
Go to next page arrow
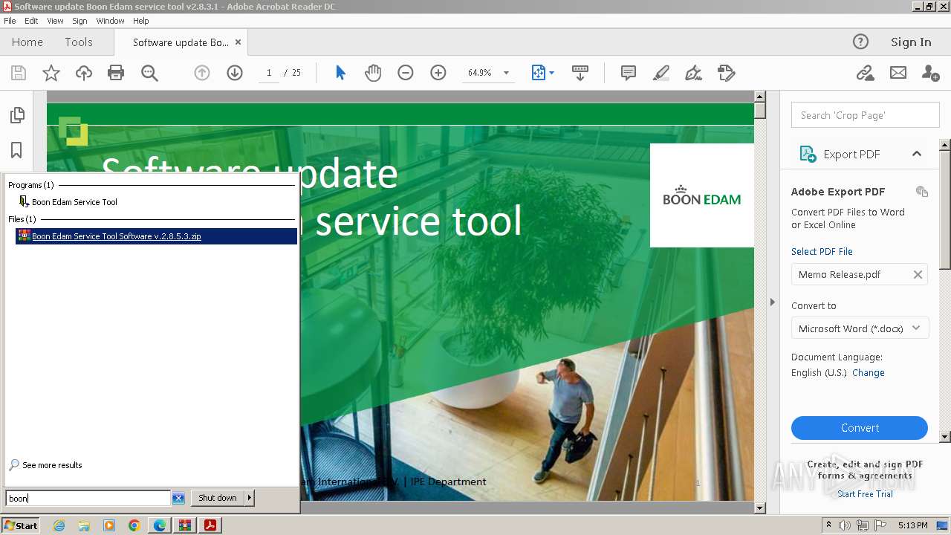pos(235,73)
